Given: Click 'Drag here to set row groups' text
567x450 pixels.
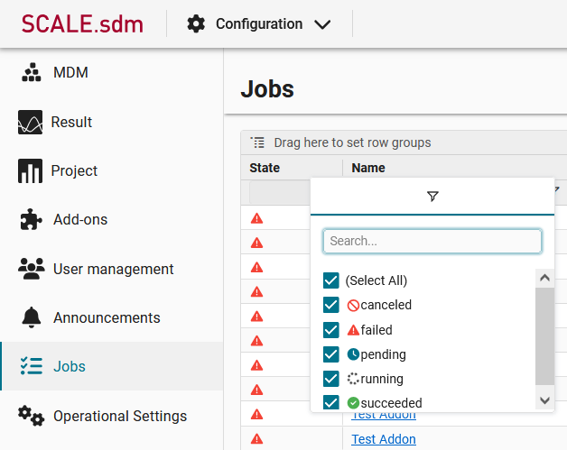Looking at the screenshot, I should (352, 142).
